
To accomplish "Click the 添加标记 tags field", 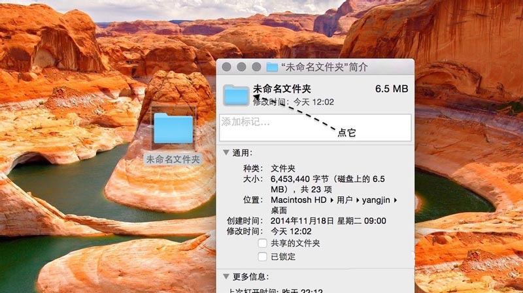I will (x=315, y=127).
